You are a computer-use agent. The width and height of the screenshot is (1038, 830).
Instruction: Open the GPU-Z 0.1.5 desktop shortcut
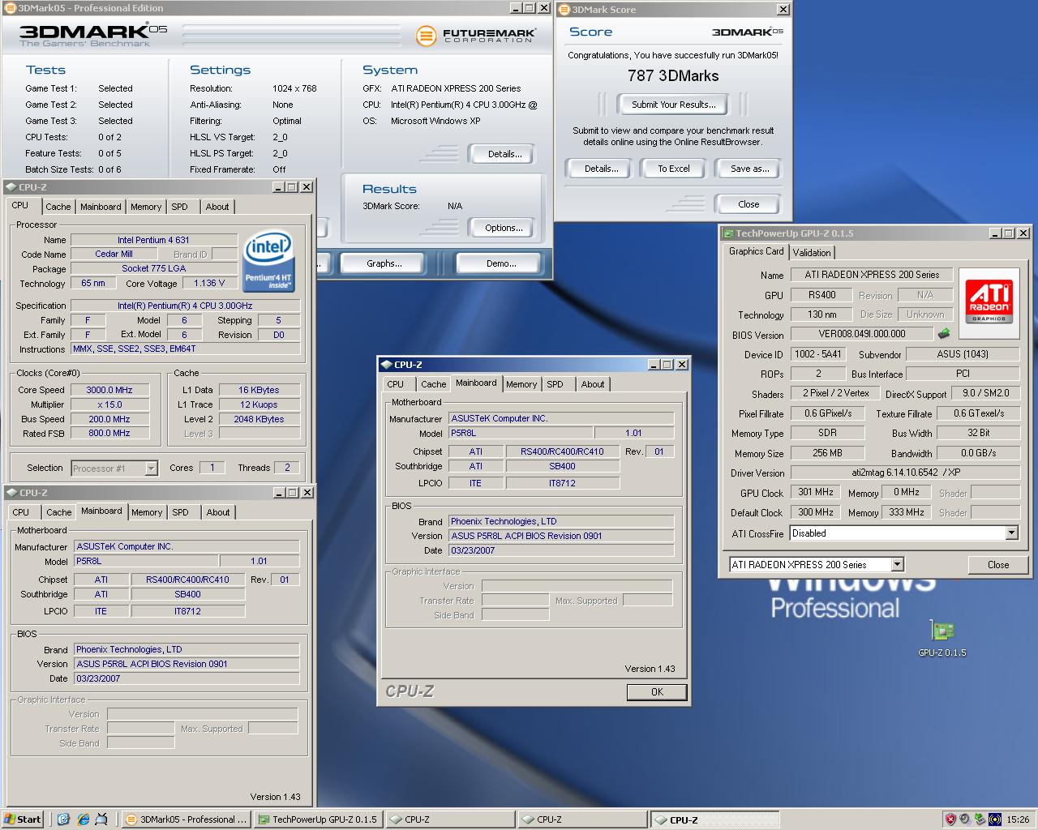pos(941,638)
